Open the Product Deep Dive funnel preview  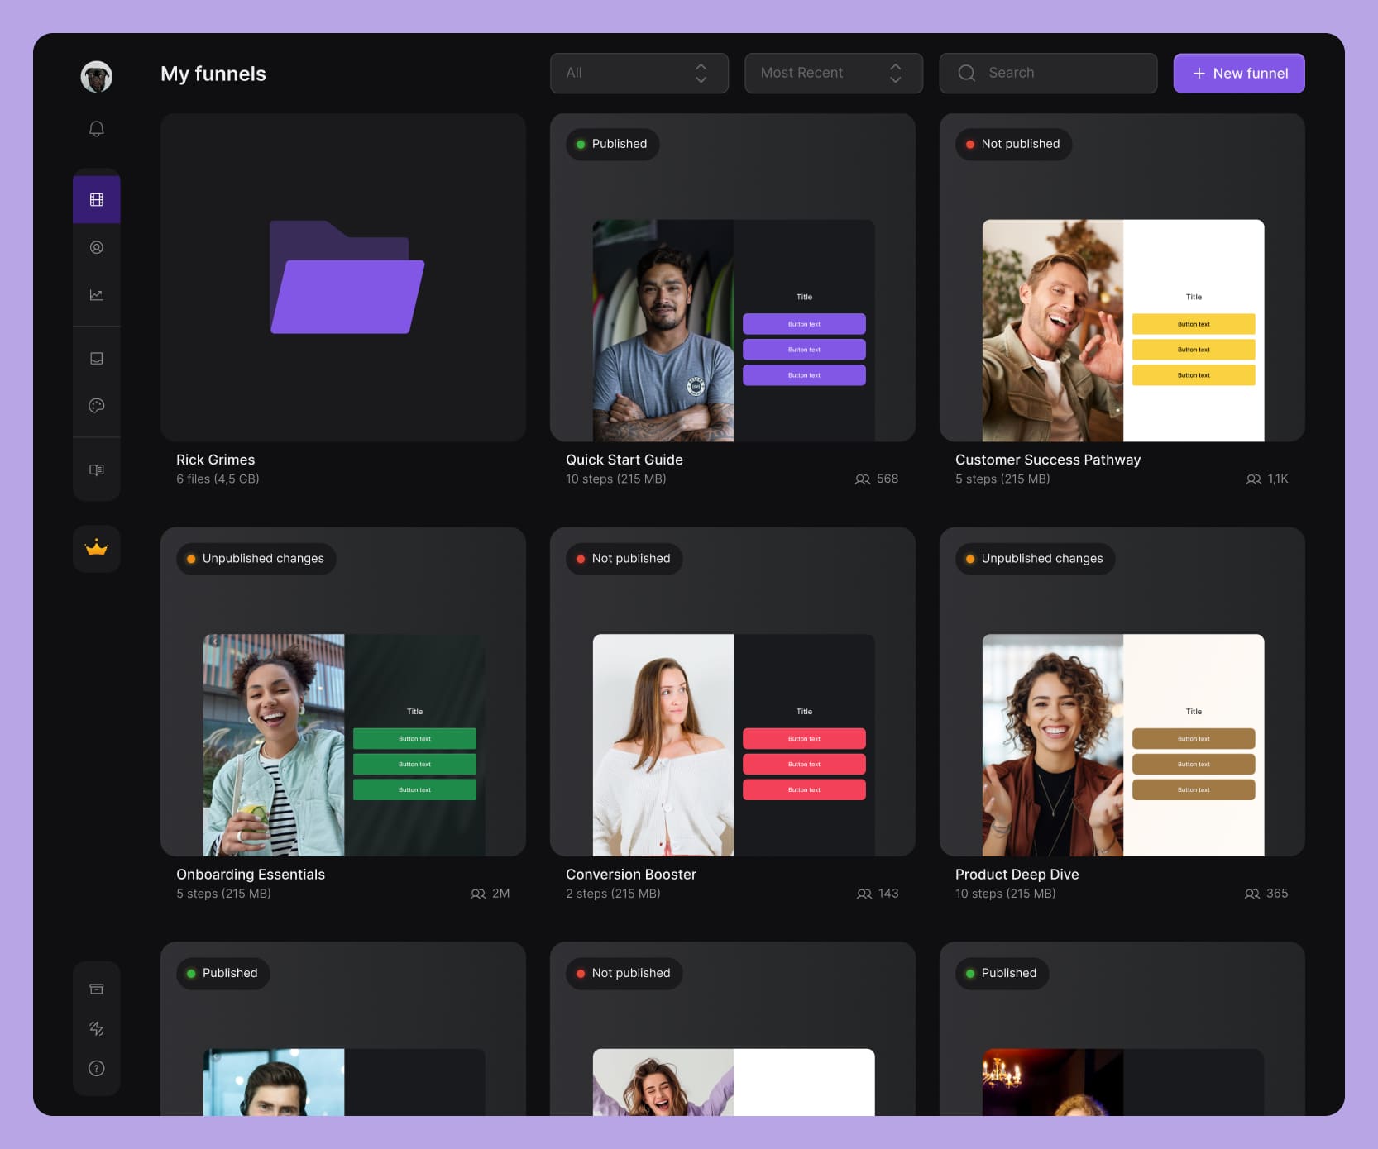click(x=1122, y=744)
